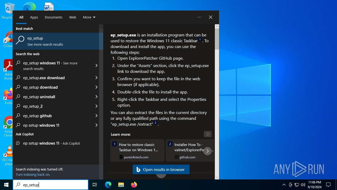Launch Microsoft Edge from the taskbar
The image size is (337, 190).
click(x=108, y=185)
